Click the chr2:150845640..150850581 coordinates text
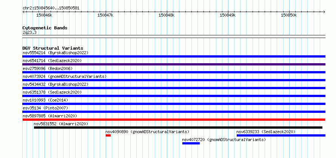 click(x=51, y=8)
